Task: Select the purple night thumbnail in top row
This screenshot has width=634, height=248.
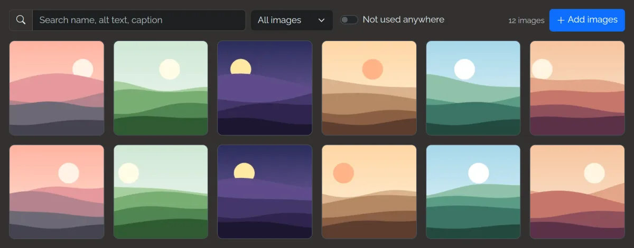Action: tap(265, 88)
